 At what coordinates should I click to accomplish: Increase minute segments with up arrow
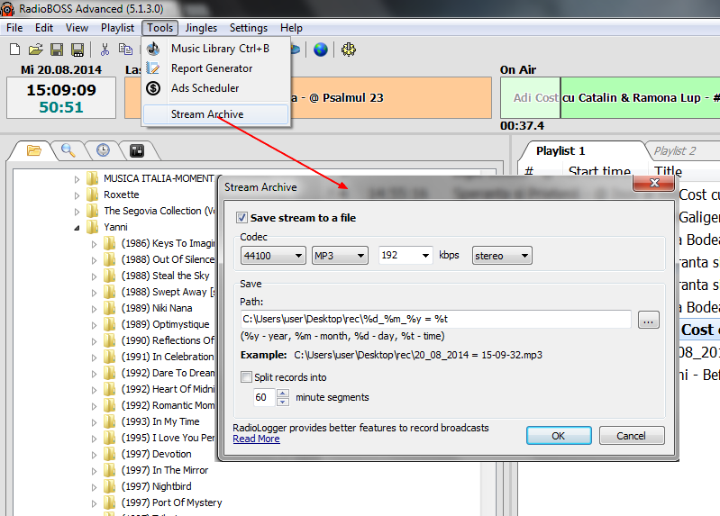283,393
